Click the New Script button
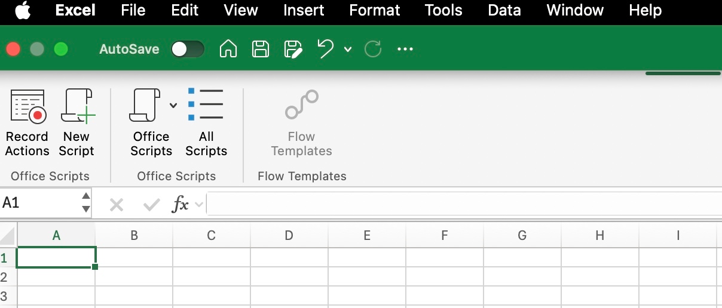This screenshot has width=722, height=308. point(77,124)
